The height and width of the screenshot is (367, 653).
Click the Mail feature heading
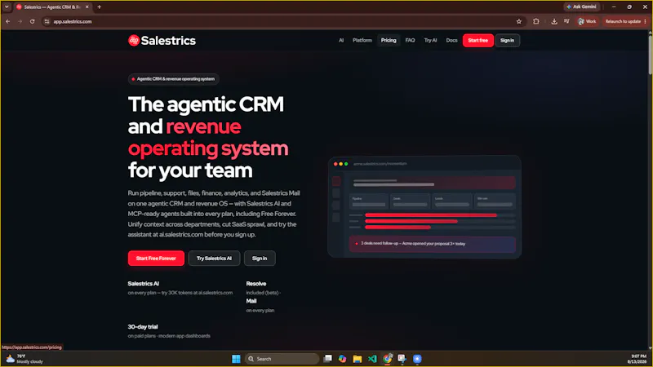[251, 301]
